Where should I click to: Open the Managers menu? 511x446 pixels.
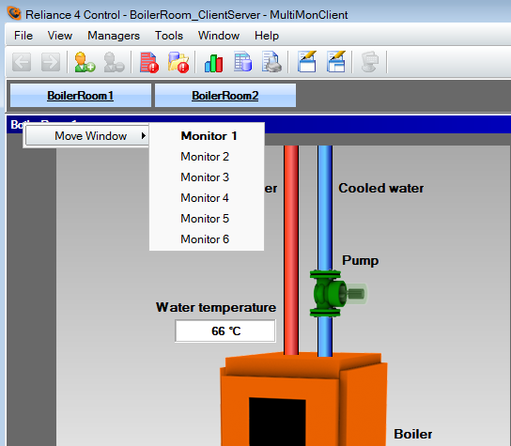[x=114, y=36]
